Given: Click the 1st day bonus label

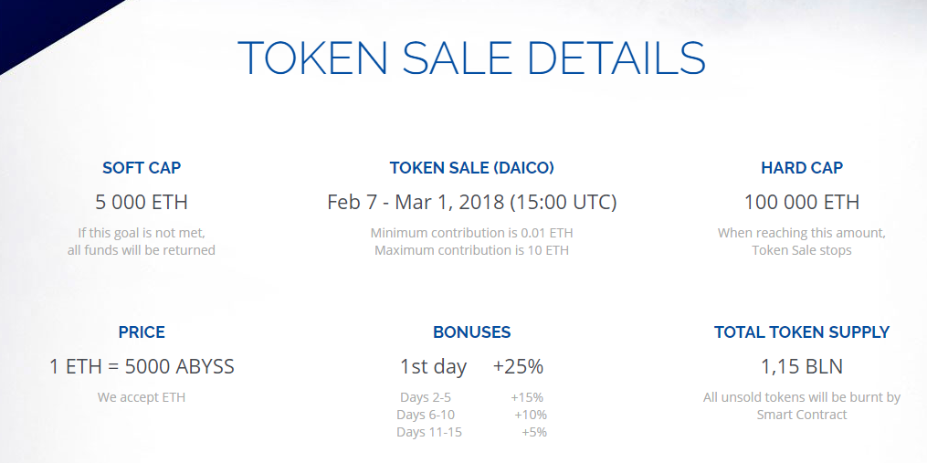Looking at the screenshot, I should [433, 367].
